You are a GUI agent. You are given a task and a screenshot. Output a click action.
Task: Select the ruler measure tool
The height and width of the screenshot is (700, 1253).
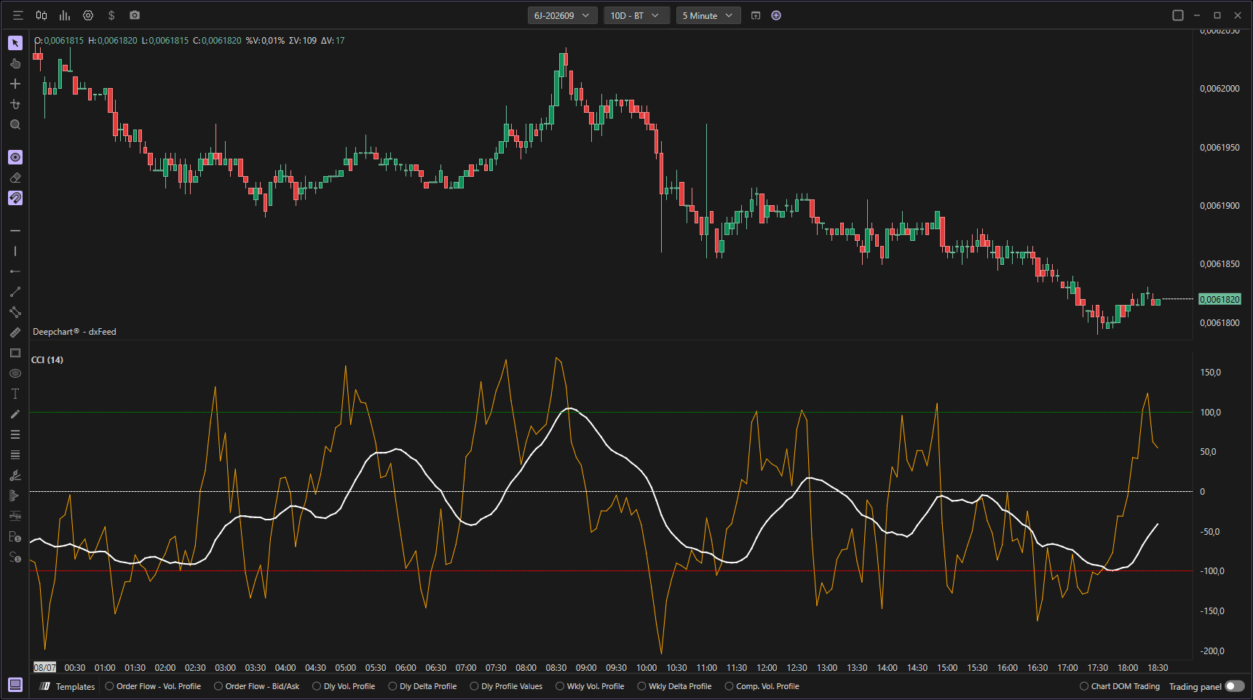(15, 333)
